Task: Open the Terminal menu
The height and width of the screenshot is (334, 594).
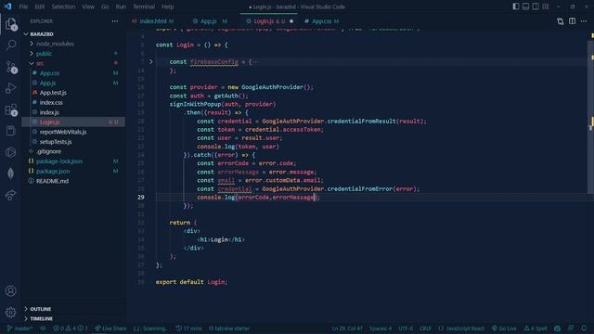Action: pyautogui.click(x=144, y=6)
